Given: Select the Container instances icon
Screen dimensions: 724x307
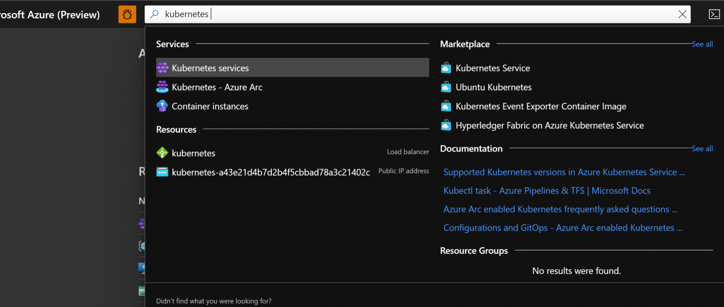Looking at the screenshot, I should point(163,106).
